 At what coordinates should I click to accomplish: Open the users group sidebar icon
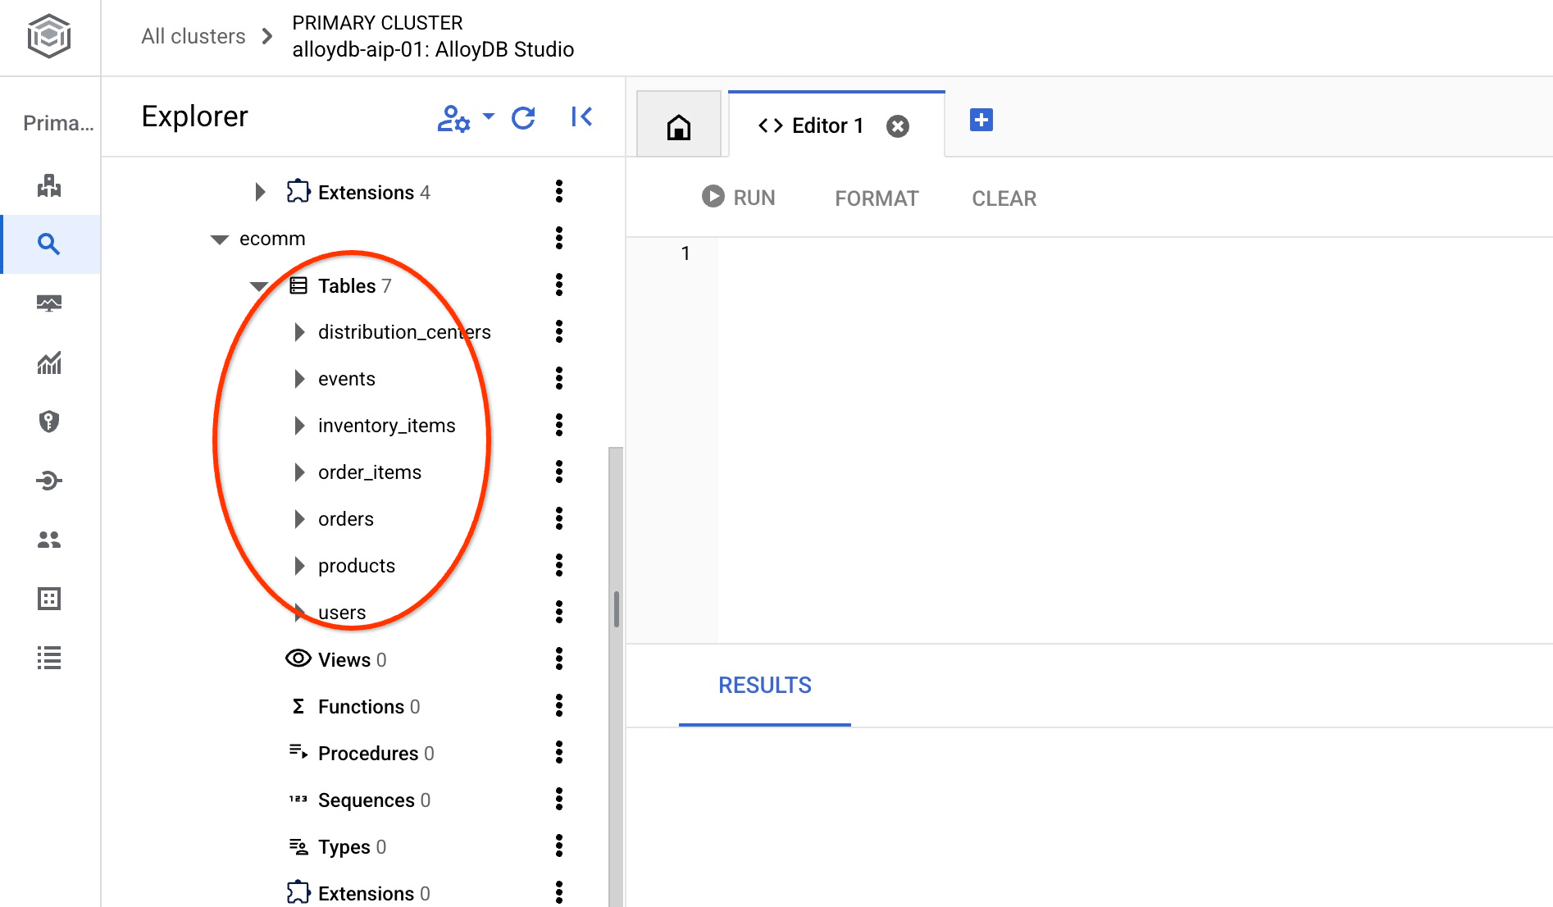click(x=49, y=540)
